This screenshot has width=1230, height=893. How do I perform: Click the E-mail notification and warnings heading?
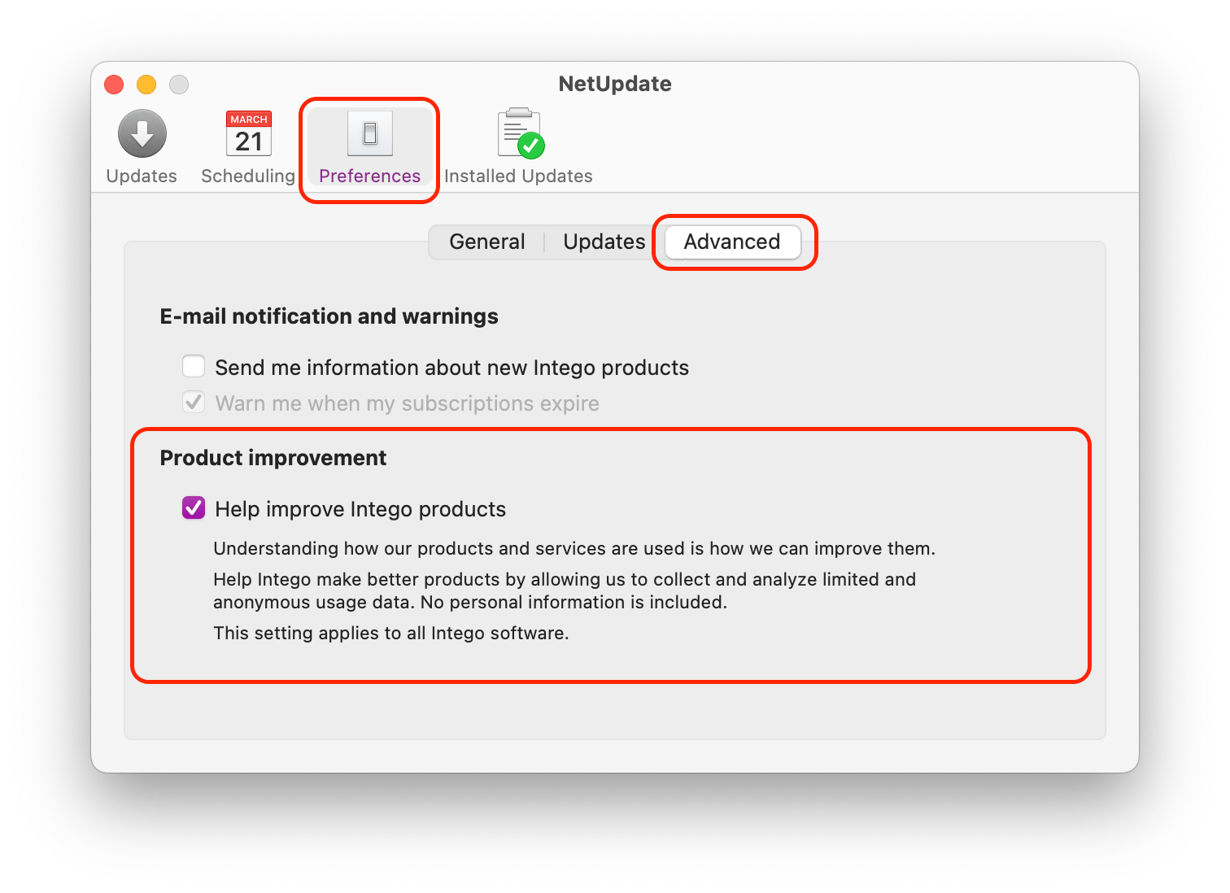tap(329, 316)
